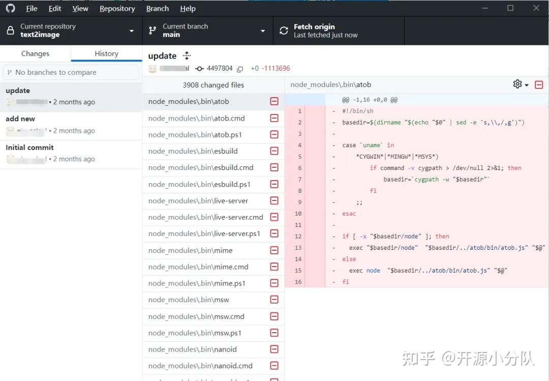Click the branch icon beside main
The image size is (549, 381).
click(x=151, y=30)
